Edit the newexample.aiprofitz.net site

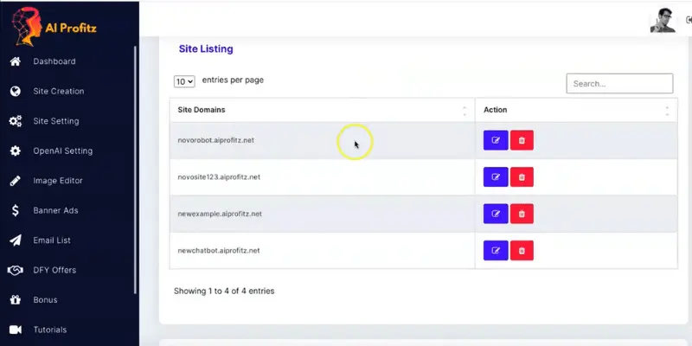(x=496, y=214)
